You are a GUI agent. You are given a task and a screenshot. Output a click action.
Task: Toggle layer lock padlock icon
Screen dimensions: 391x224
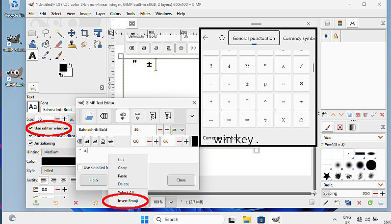click(336, 36)
